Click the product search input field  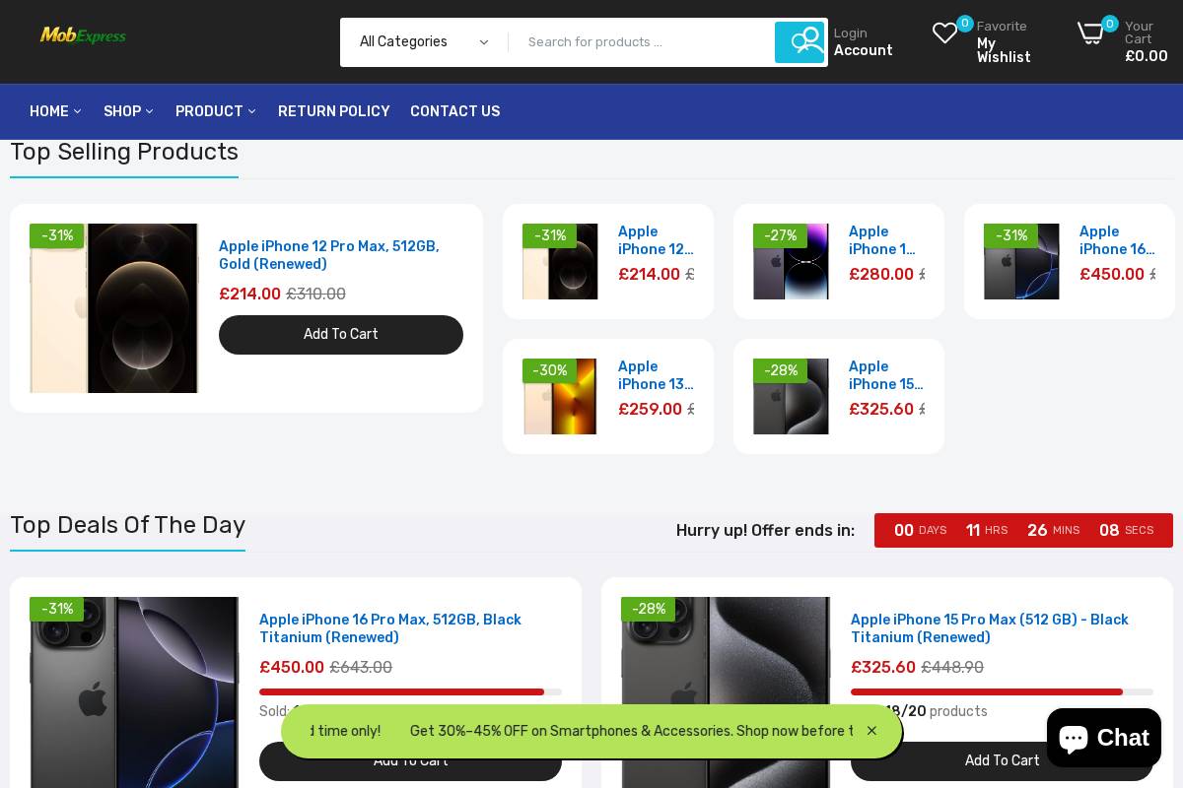tap(641, 42)
